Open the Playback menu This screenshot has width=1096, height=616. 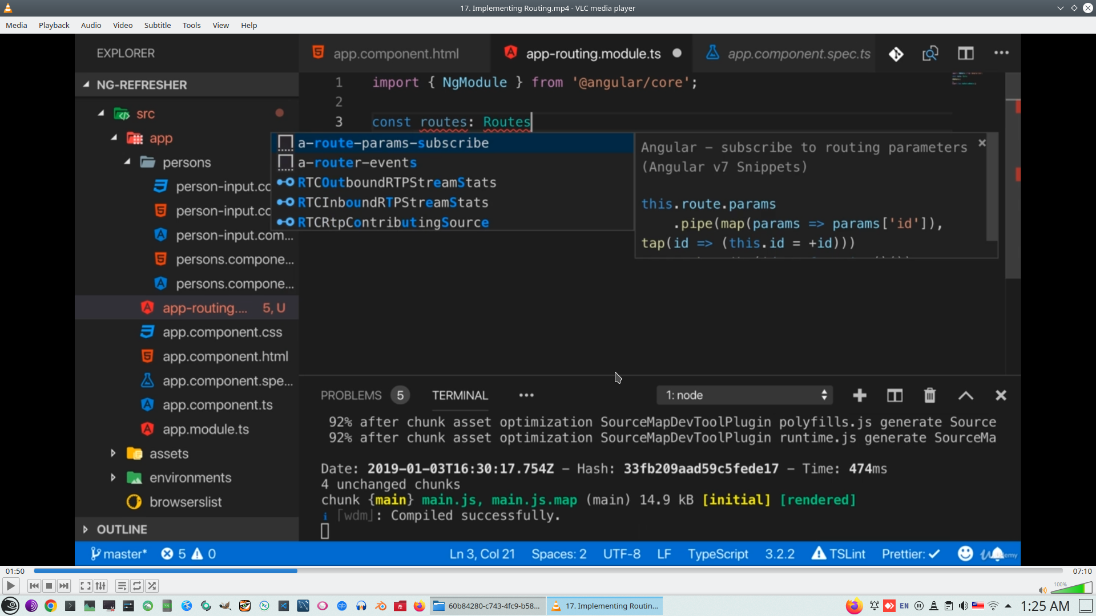click(x=54, y=25)
